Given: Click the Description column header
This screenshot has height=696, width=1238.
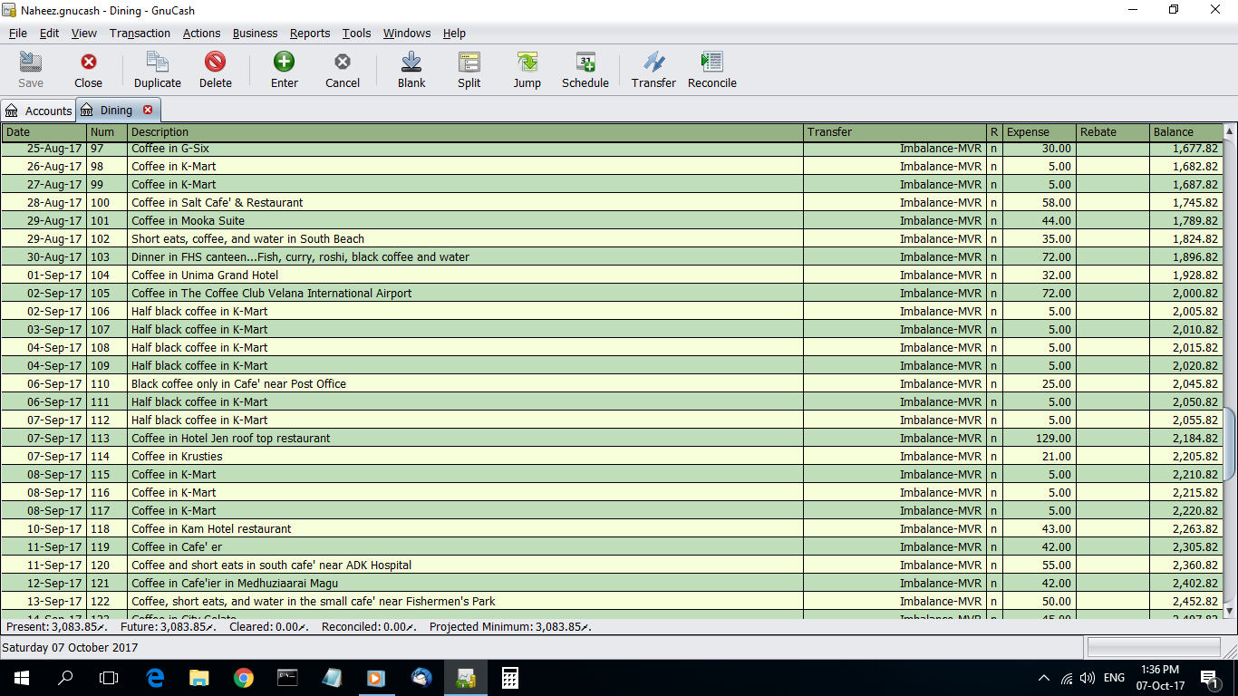Looking at the screenshot, I should (x=466, y=132).
